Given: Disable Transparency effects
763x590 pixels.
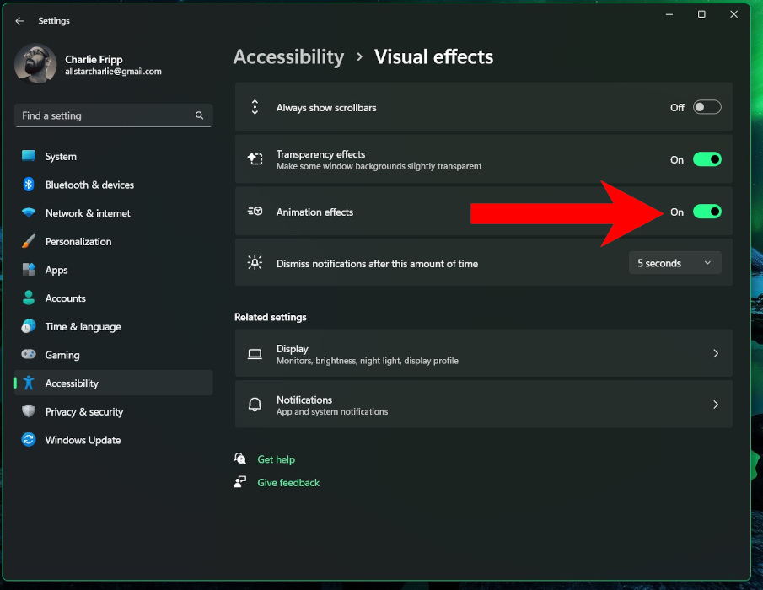Looking at the screenshot, I should coord(707,159).
